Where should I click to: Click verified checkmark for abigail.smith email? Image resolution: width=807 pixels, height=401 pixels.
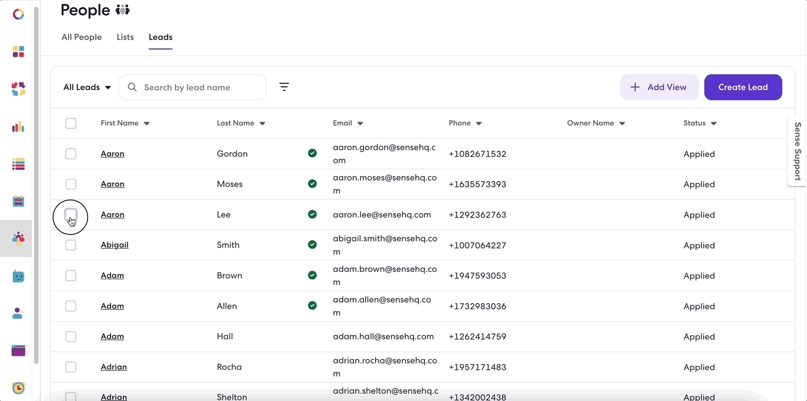tap(312, 245)
